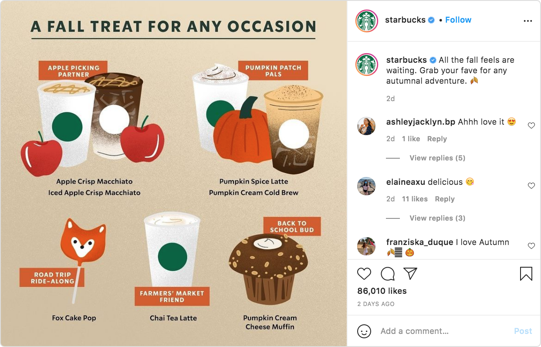Like franziska_duque's comment with its heart
Image resolution: width=541 pixels, height=347 pixels.
click(x=531, y=245)
